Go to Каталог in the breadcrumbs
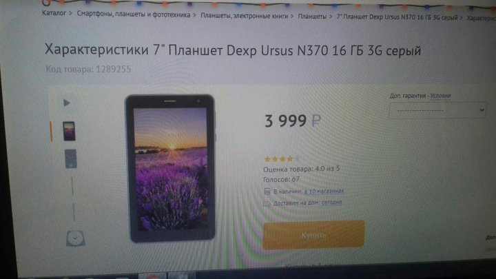 click(54, 13)
